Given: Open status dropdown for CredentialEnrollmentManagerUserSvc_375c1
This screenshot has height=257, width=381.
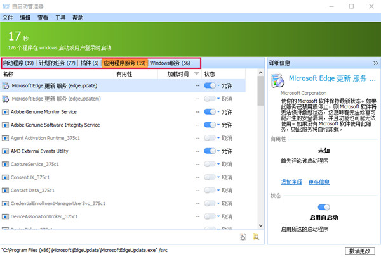Looking at the screenshot, I should (x=218, y=203).
